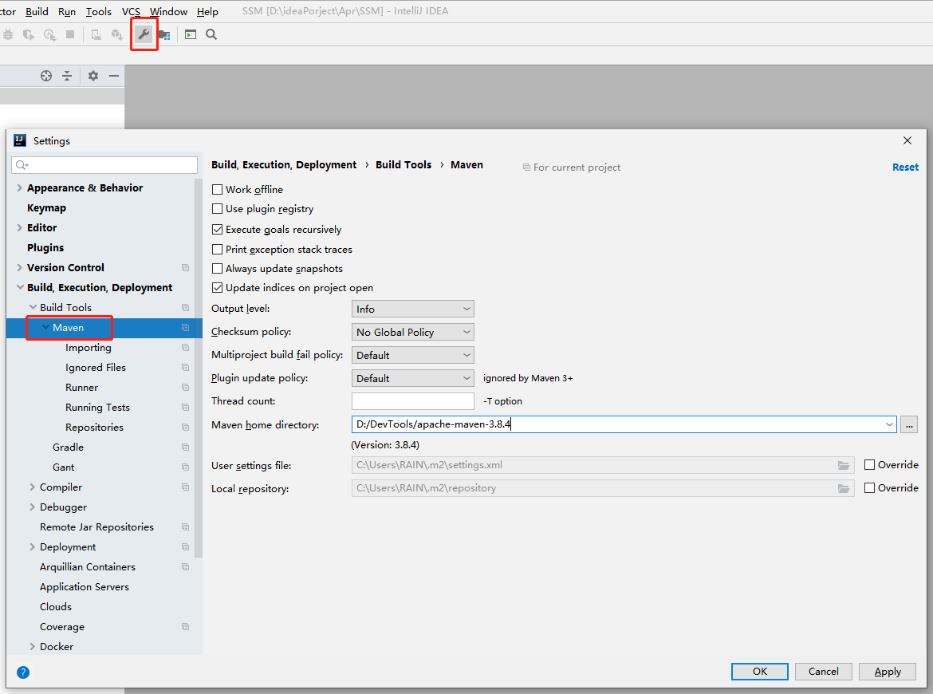Viewport: 933px width, 694px height.
Task: Open Settings via the wrench toolbar icon
Action: (144, 34)
